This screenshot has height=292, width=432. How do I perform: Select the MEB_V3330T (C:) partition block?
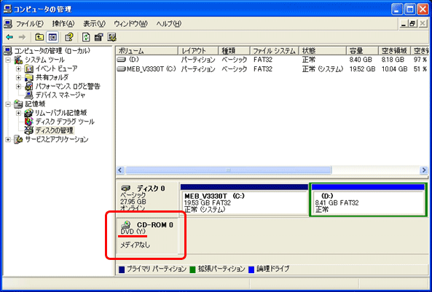pyautogui.click(x=244, y=202)
